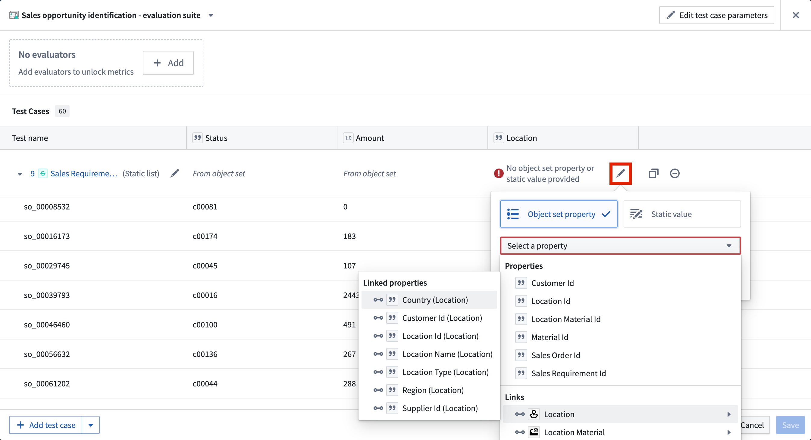Click the Sales Requirement object type icon
The width and height of the screenshot is (811, 440).
(42, 173)
